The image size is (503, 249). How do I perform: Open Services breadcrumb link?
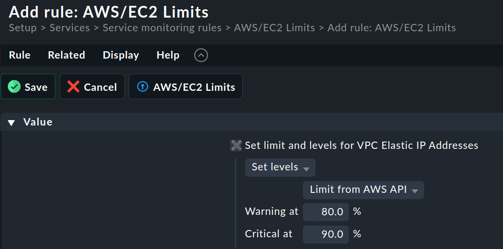[x=69, y=28]
